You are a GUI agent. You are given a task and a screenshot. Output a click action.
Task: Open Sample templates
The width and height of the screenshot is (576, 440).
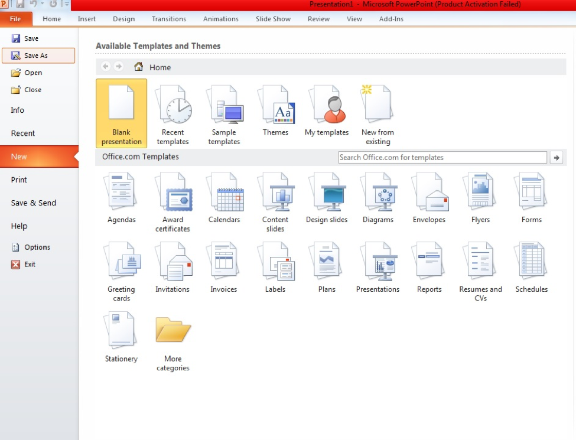click(224, 112)
